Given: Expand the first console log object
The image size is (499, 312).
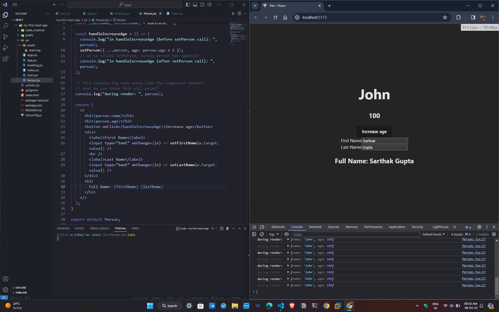Looking at the screenshot, I should 288,240.
